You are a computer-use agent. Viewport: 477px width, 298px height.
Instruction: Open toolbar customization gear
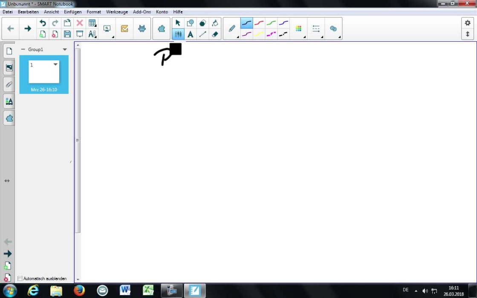click(x=468, y=23)
